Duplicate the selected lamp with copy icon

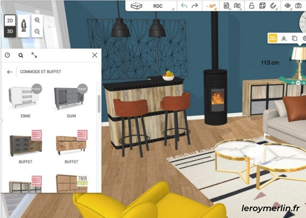tap(294, 38)
